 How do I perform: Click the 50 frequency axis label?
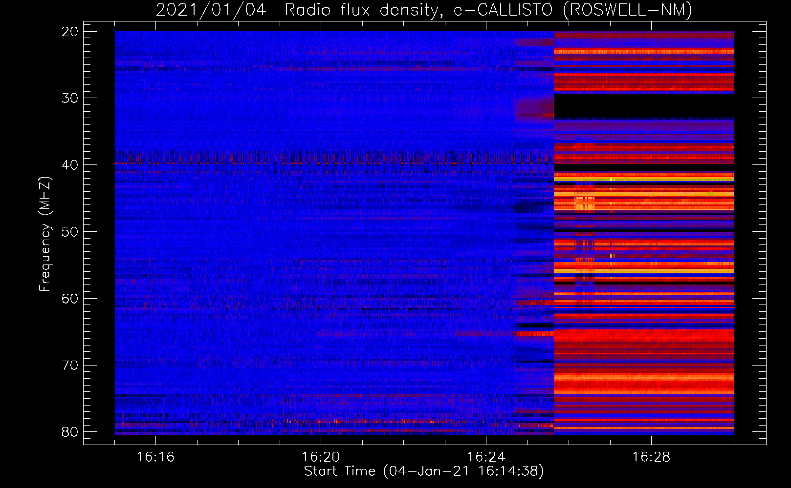70,232
